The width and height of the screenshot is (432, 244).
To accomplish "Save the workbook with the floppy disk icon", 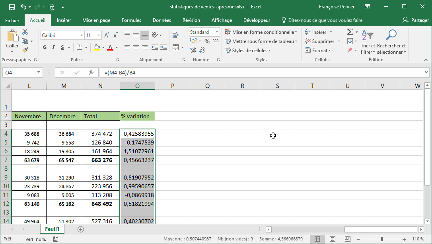I will tap(12, 7).
